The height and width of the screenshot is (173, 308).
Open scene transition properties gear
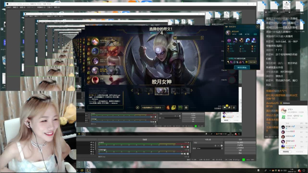222,146
